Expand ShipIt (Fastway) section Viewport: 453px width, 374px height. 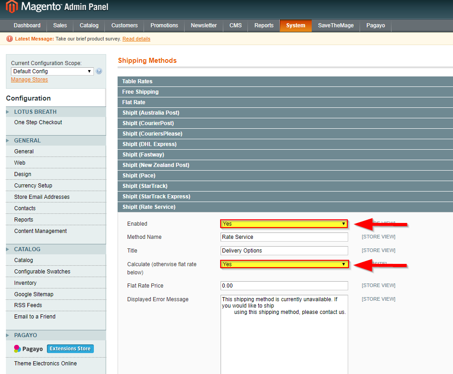[x=285, y=155]
